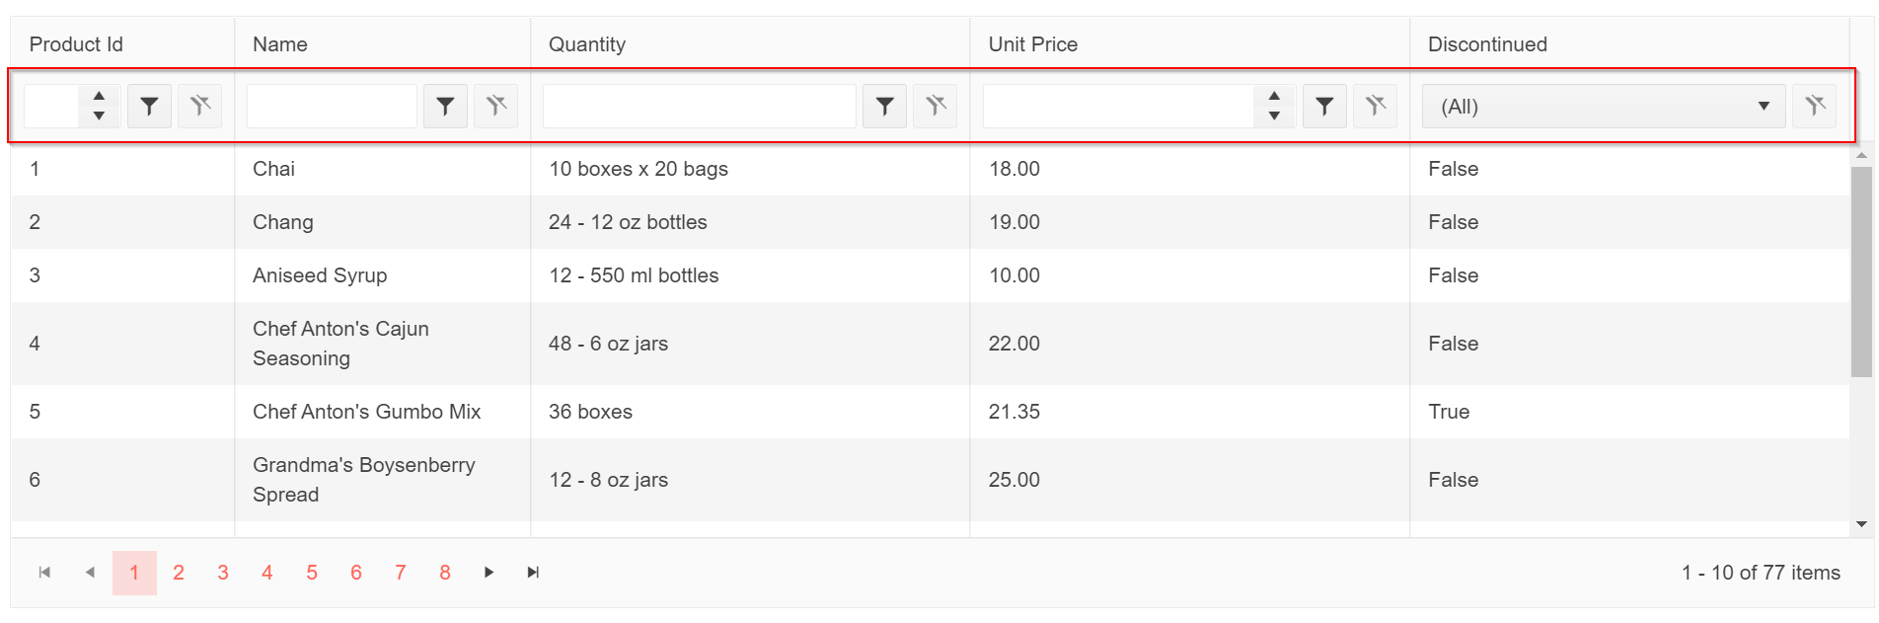Apply filter on Unit Price column
Viewport: 1879px width, 623px height.
[x=1324, y=106]
